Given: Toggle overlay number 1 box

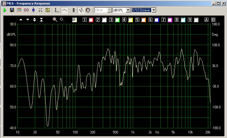Looking at the screenshot, I should 85,20.
